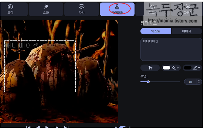
Task: Switch to the 텍스트 watermark mode
Action: coord(156,31)
